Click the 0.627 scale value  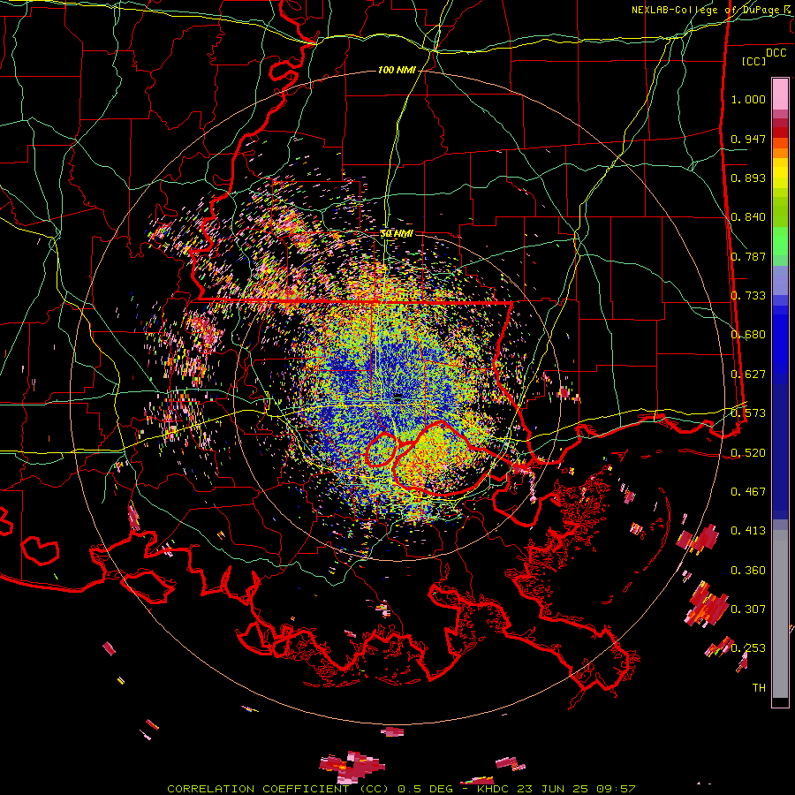coord(748,375)
